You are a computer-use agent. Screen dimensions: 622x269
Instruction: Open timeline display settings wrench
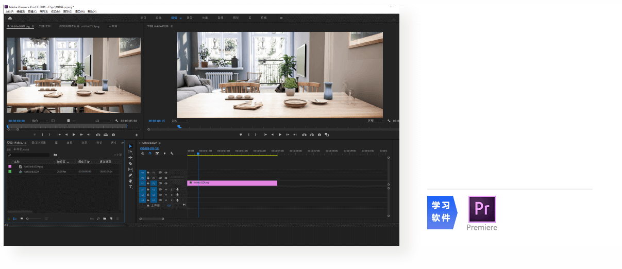[172, 153]
